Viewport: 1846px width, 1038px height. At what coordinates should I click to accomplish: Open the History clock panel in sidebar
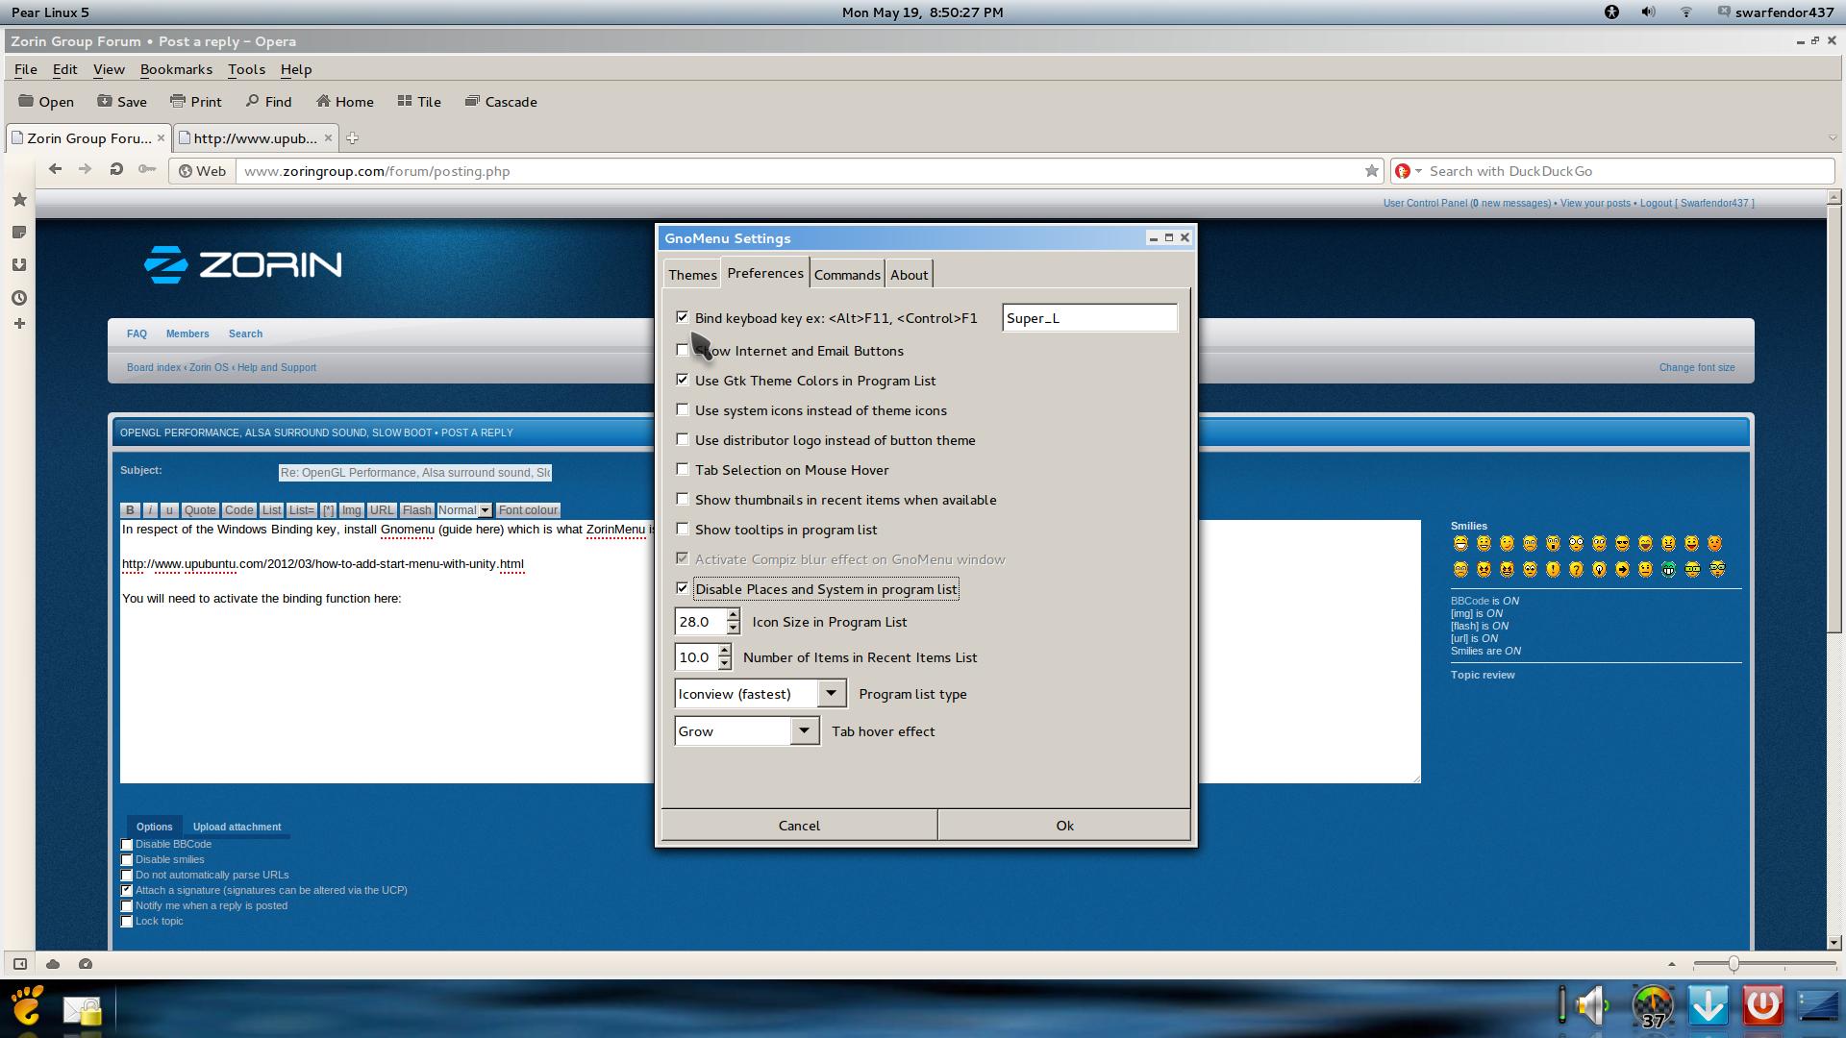19,298
